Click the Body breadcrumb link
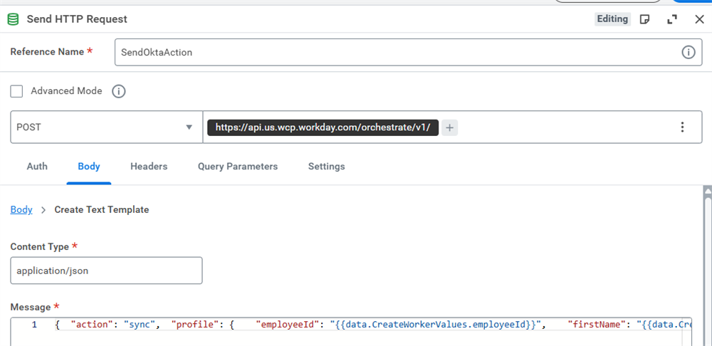The image size is (712, 346). point(21,210)
